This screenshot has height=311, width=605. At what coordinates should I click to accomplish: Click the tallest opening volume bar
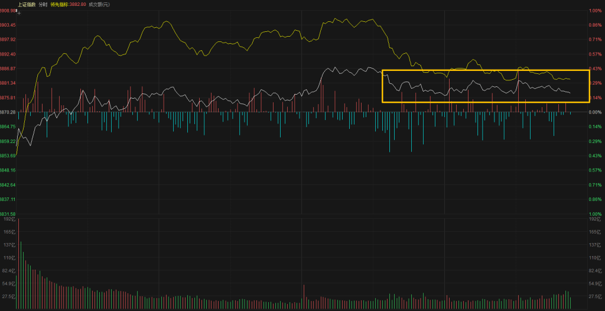(18, 263)
